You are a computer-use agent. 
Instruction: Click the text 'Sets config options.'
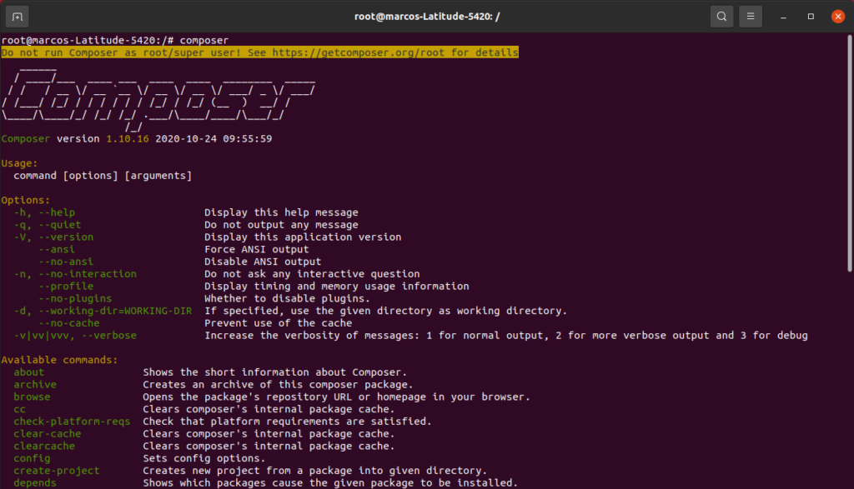[204, 458]
